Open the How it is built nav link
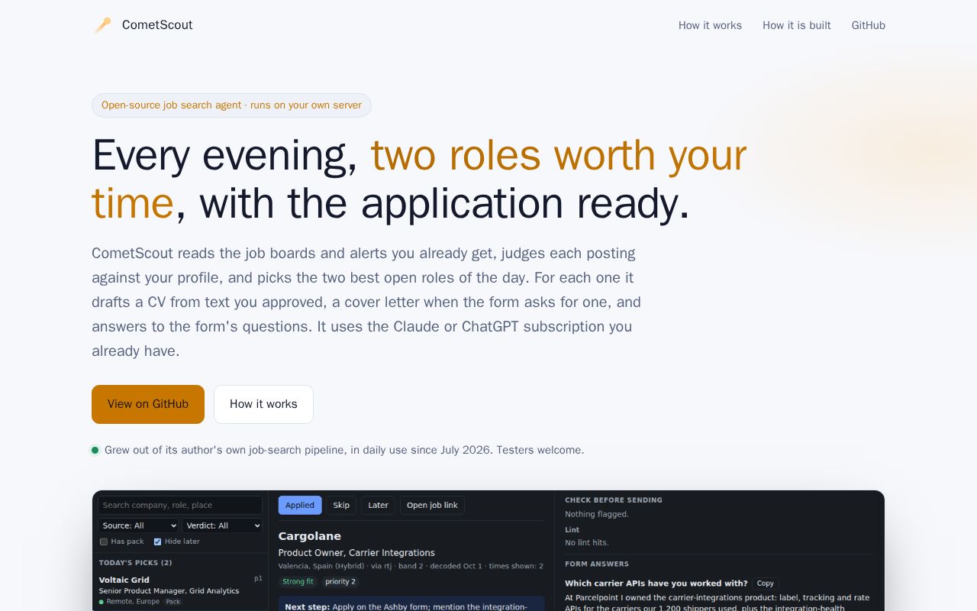The height and width of the screenshot is (611, 977). tap(797, 25)
